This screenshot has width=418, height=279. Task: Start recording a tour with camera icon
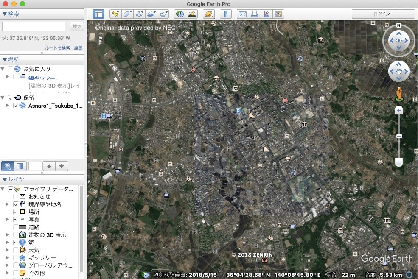tap(163, 14)
